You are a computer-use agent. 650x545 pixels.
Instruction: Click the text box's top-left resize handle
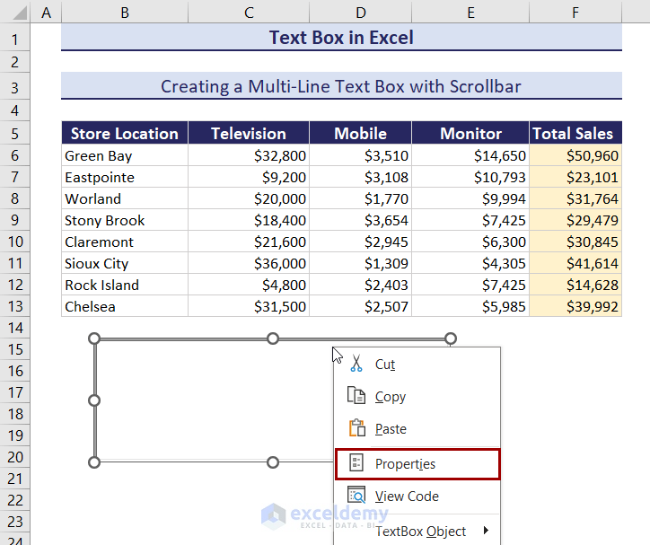(x=94, y=338)
